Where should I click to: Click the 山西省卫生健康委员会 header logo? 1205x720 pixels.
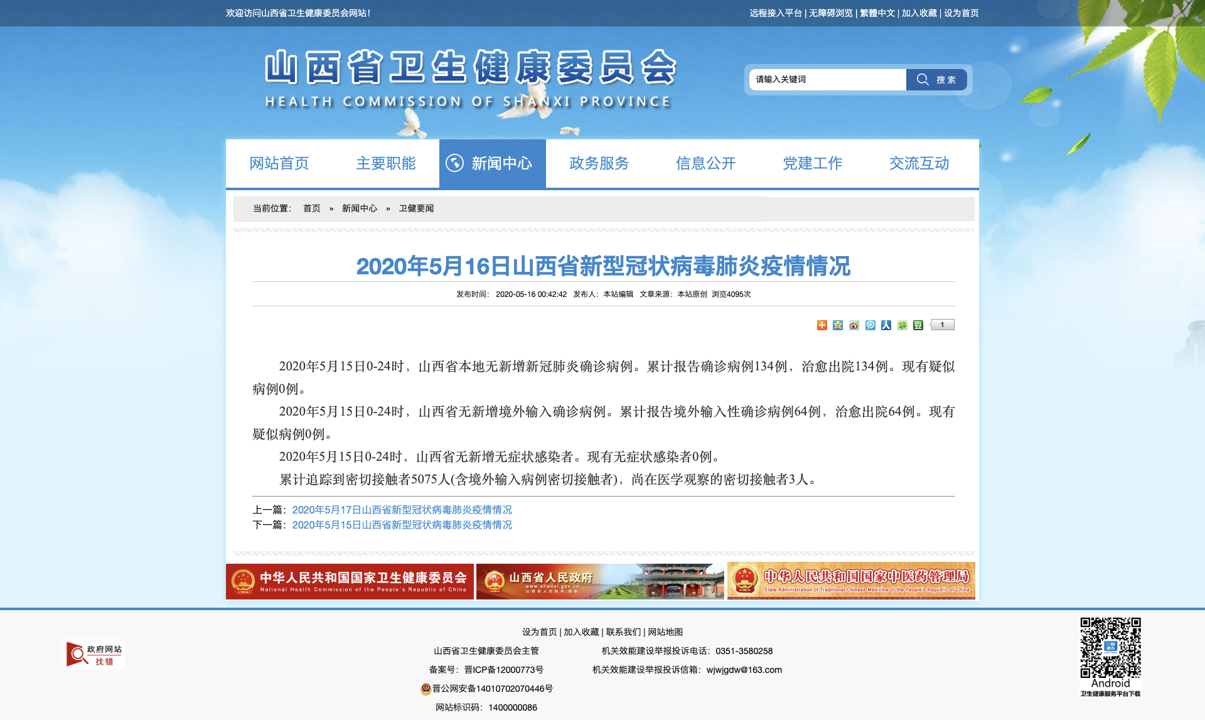(470, 78)
